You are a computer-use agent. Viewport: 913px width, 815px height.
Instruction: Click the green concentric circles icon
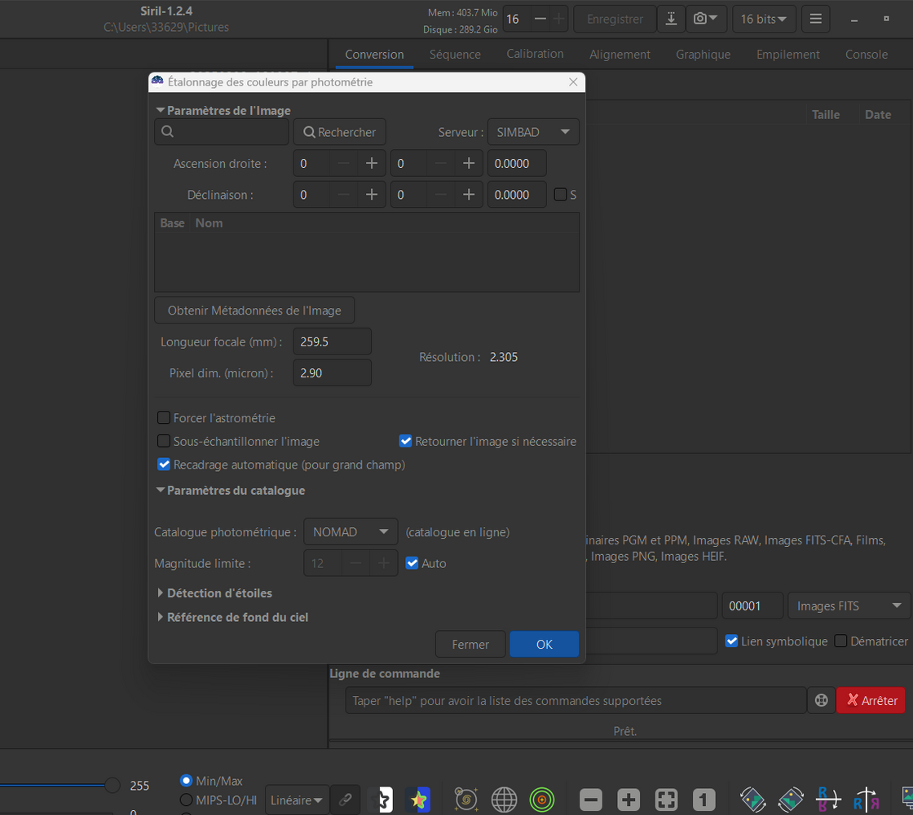(542, 800)
